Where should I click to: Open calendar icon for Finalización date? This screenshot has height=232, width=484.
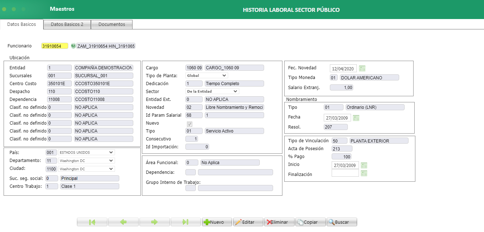(364, 173)
